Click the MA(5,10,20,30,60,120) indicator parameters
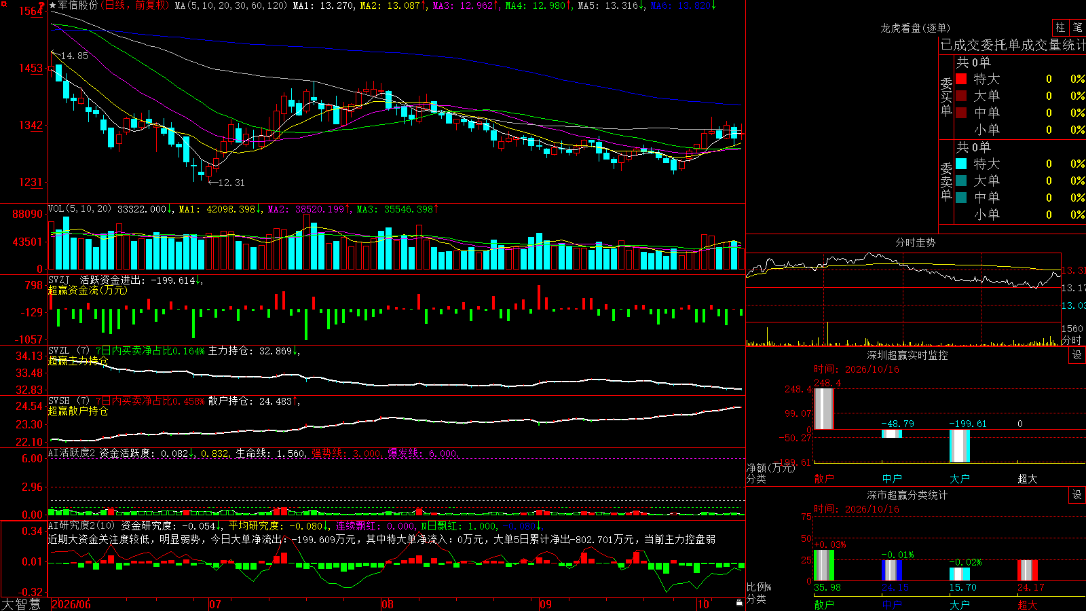This screenshot has width=1086, height=611. point(231,5)
